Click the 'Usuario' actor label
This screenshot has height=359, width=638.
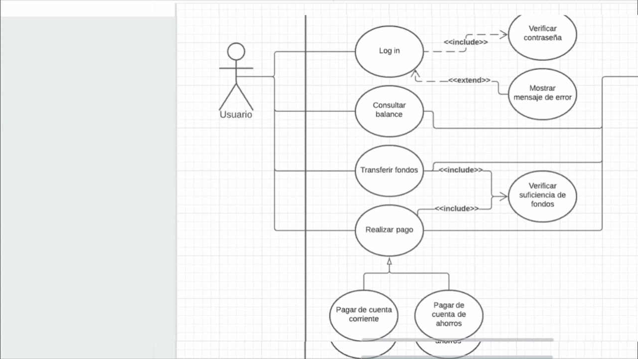236,115
